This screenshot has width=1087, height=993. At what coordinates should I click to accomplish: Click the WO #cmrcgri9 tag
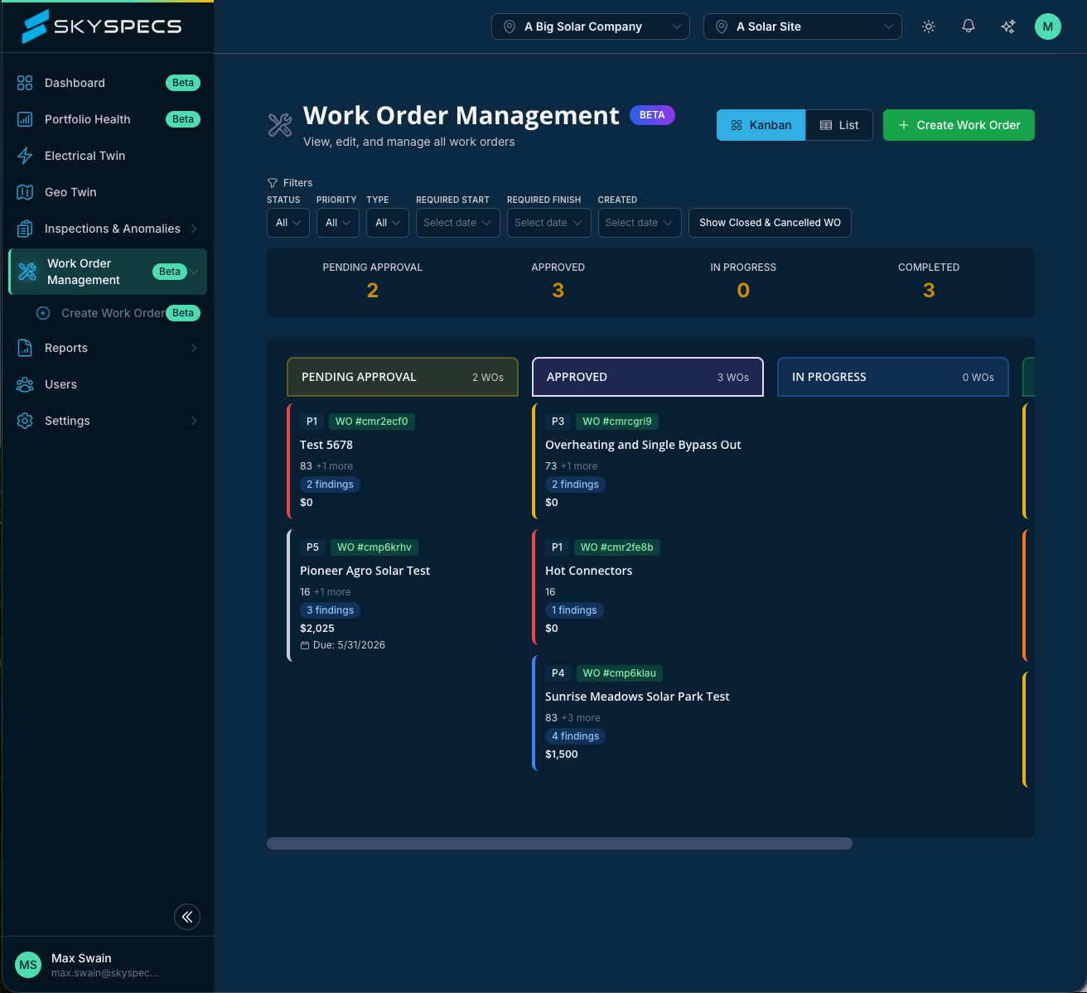tap(617, 422)
